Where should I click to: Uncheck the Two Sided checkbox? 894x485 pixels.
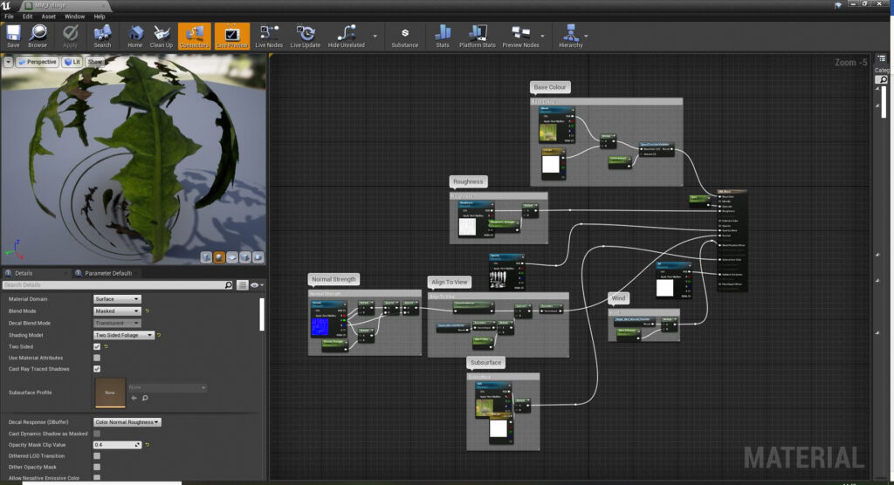pos(97,346)
